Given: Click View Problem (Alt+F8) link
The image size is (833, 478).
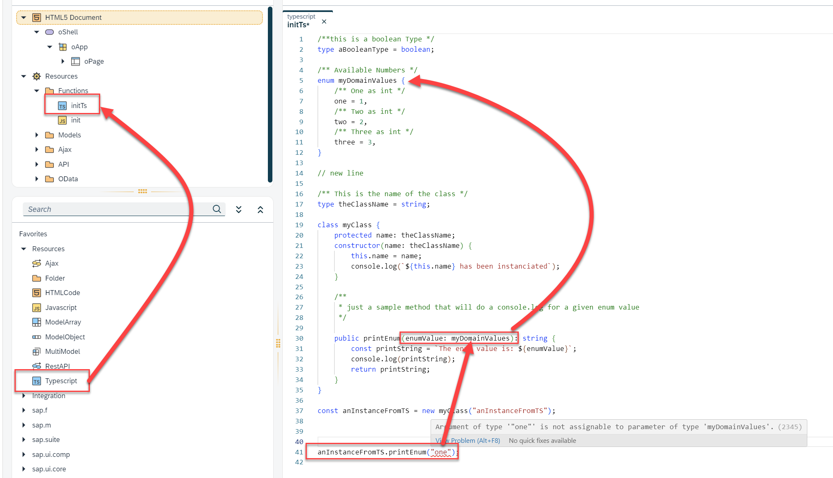Looking at the screenshot, I should point(468,440).
